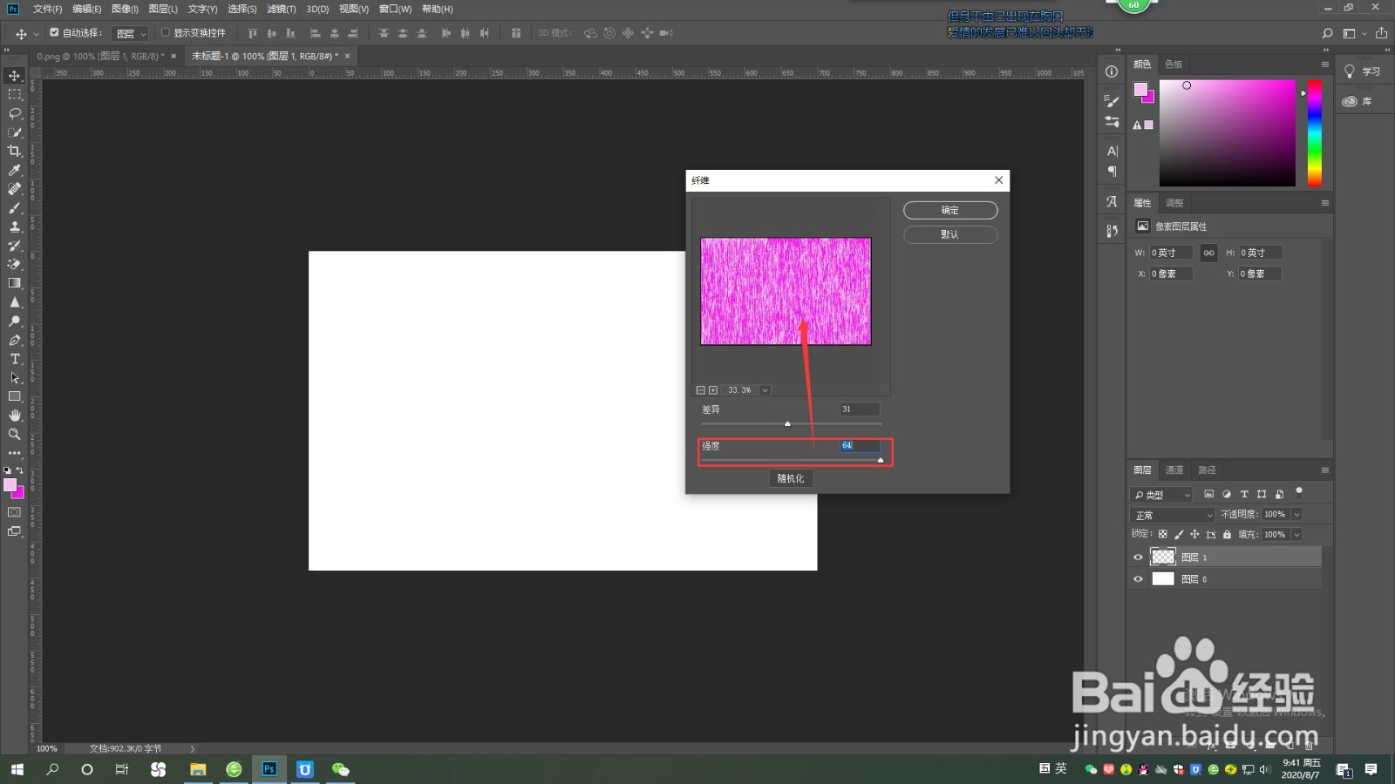The width and height of the screenshot is (1395, 784).
Task: Link width and height in Properties panel
Action: [1208, 253]
